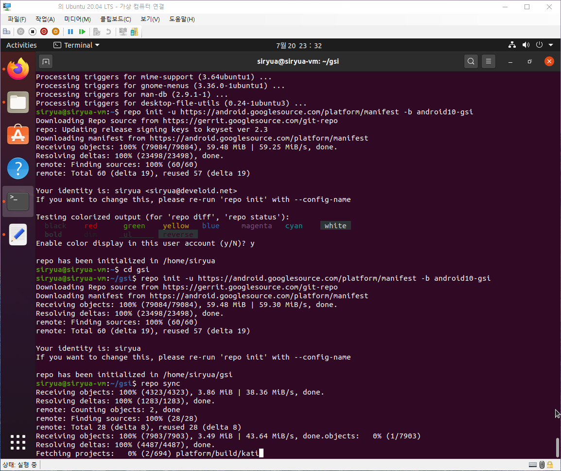This screenshot has width=561, height=471.
Task: Minimize the terminal window
Action: click(510, 62)
